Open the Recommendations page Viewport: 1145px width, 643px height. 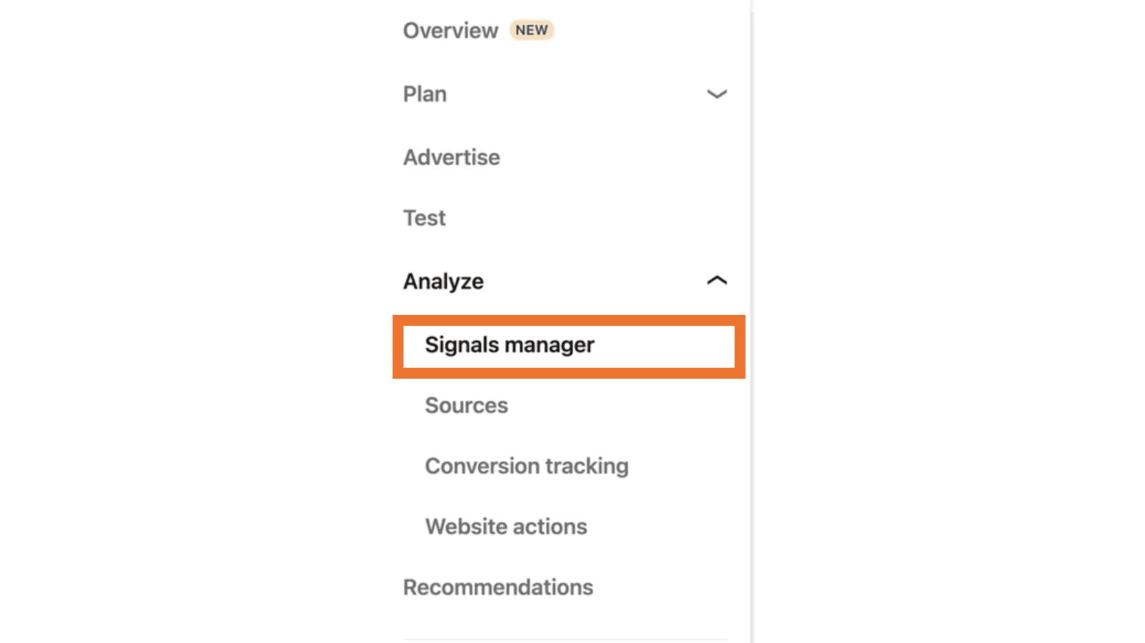(x=498, y=586)
